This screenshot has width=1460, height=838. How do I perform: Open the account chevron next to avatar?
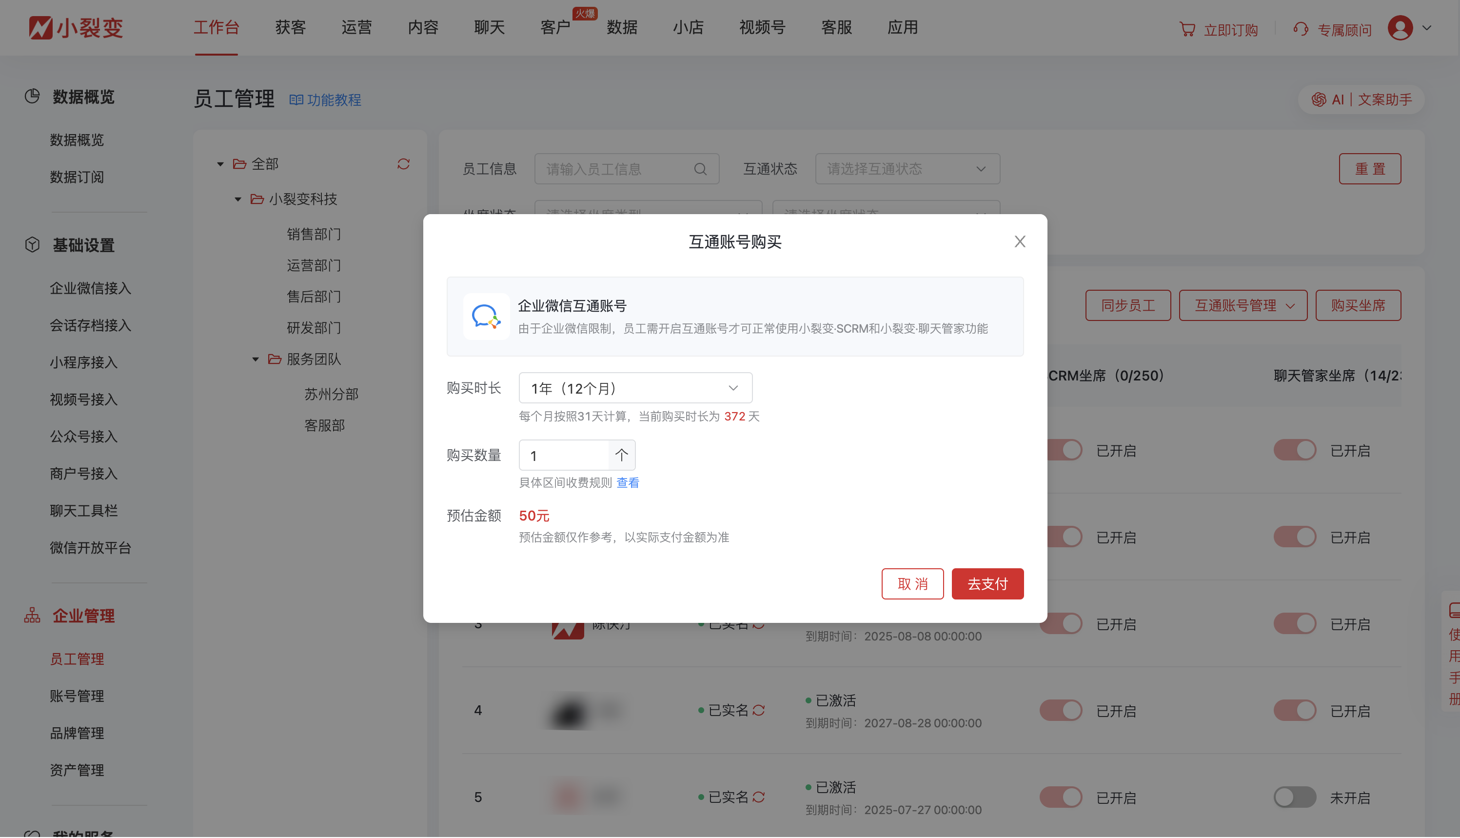1427,28
